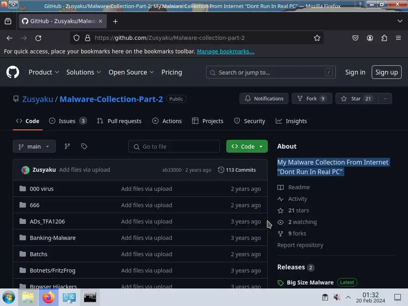The height and width of the screenshot is (306, 408).
Task: Switch to the Security tab
Action: pos(249,121)
